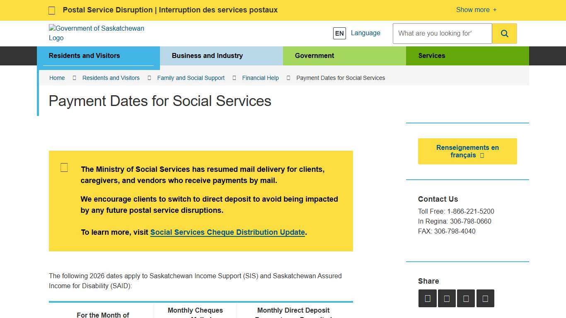Click Renseignements en français button
566x318 pixels.
tap(467, 151)
